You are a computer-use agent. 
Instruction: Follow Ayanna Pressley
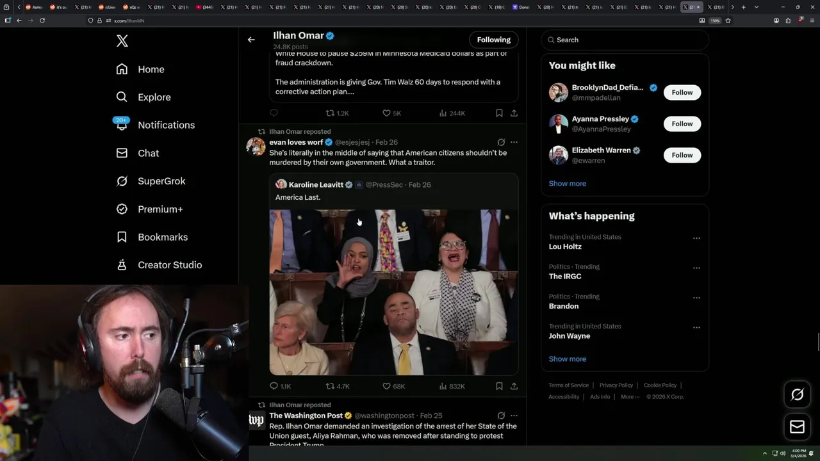point(682,124)
